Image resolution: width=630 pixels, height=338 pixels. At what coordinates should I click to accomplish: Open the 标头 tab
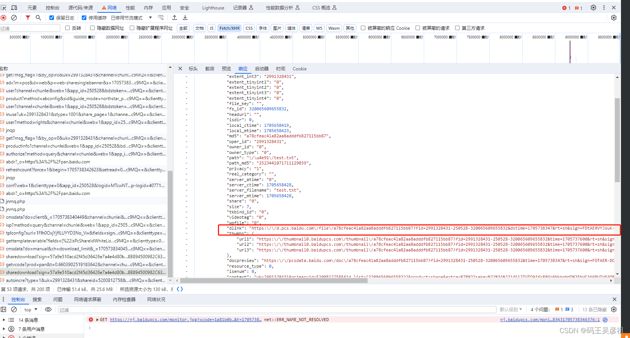tap(193, 69)
